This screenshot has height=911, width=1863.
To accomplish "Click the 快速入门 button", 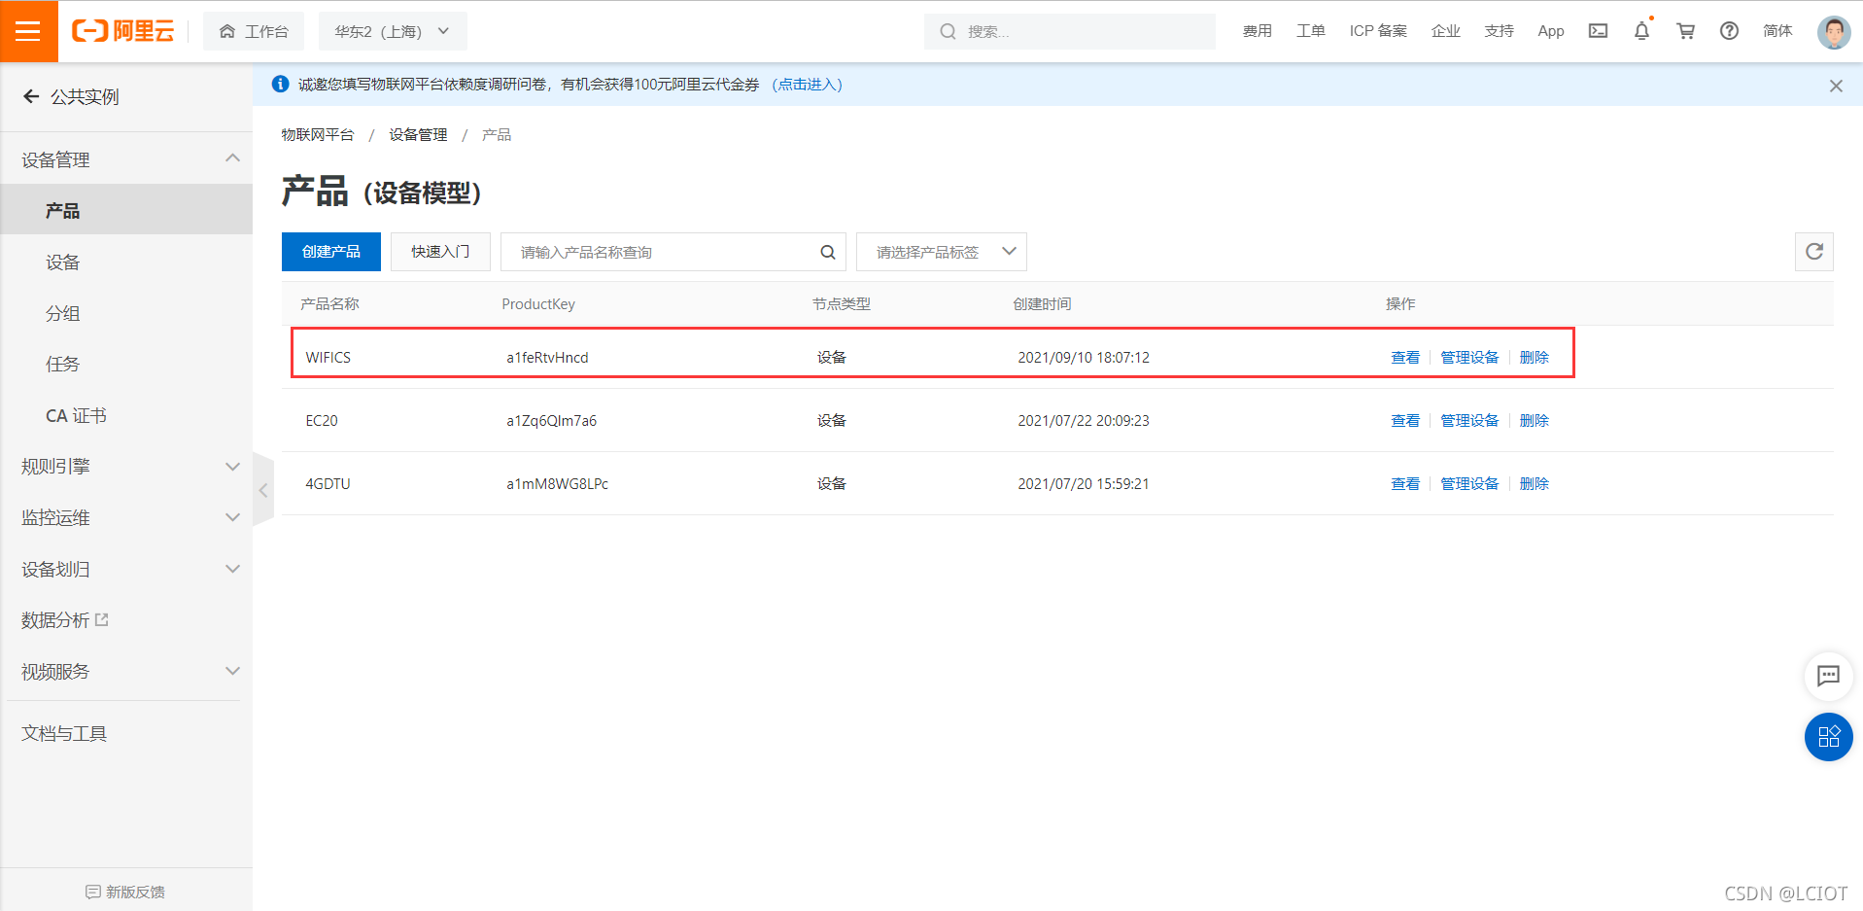I will [440, 252].
